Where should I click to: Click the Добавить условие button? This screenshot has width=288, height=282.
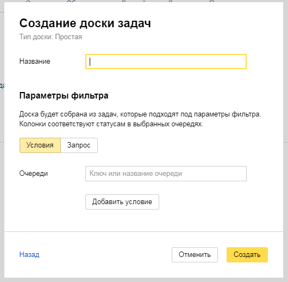point(122,202)
